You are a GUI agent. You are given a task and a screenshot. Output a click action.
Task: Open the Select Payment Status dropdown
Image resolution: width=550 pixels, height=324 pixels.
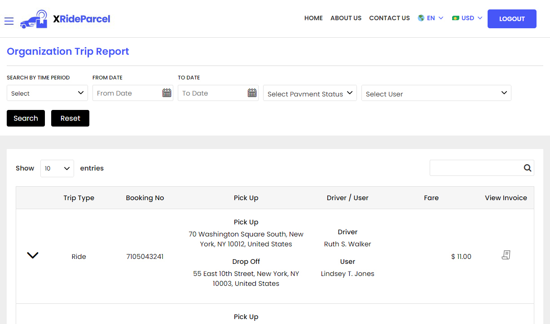(x=310, y=93)
